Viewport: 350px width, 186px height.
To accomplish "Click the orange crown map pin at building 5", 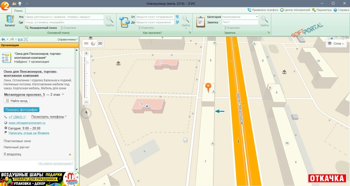I will tap(208, 87).
